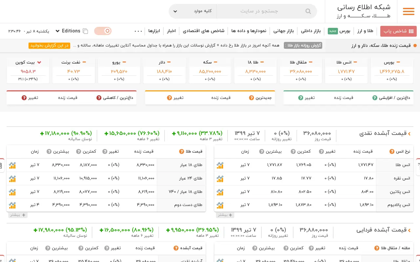
Task: Open the orange hamburger menu
Action: point(409,11)
